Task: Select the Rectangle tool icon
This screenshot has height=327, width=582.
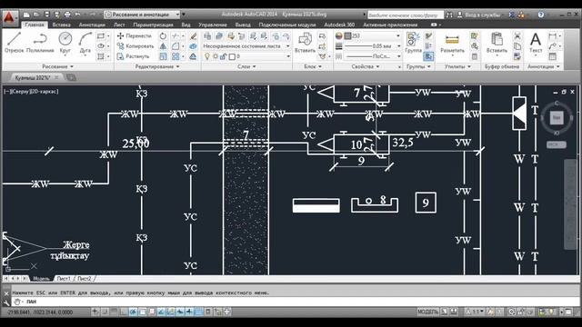Action: (x=101, y=36)
